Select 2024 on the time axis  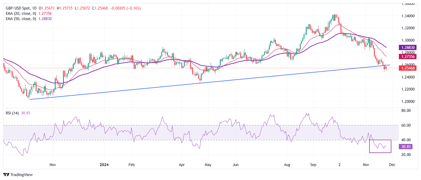tap(104, 165)
